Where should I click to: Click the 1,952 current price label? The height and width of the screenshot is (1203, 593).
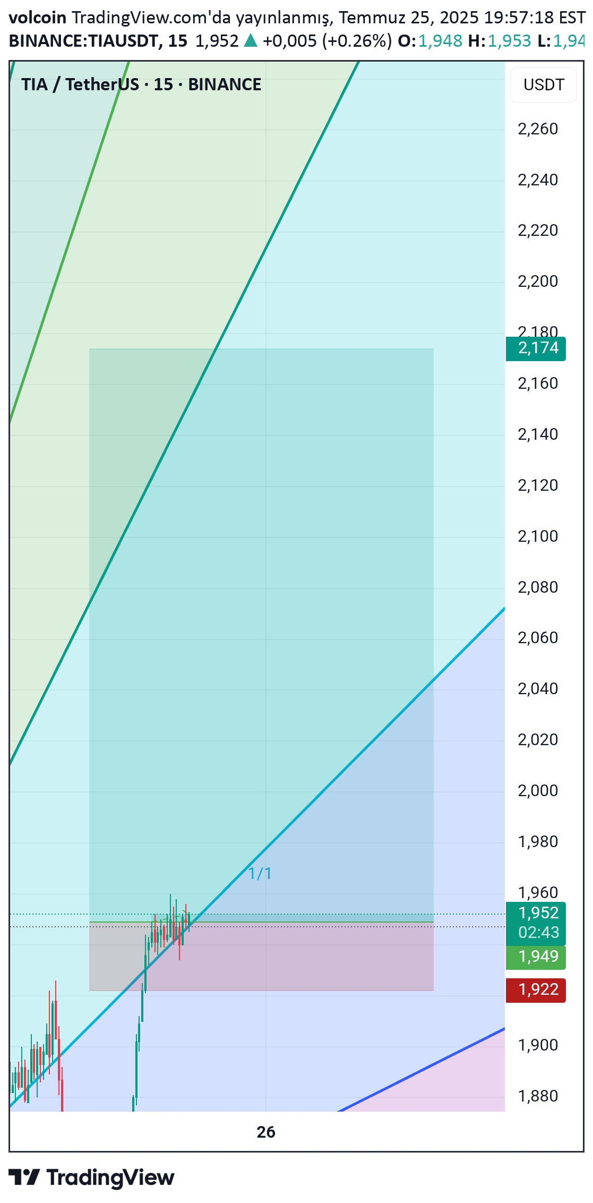coord(538,913)
